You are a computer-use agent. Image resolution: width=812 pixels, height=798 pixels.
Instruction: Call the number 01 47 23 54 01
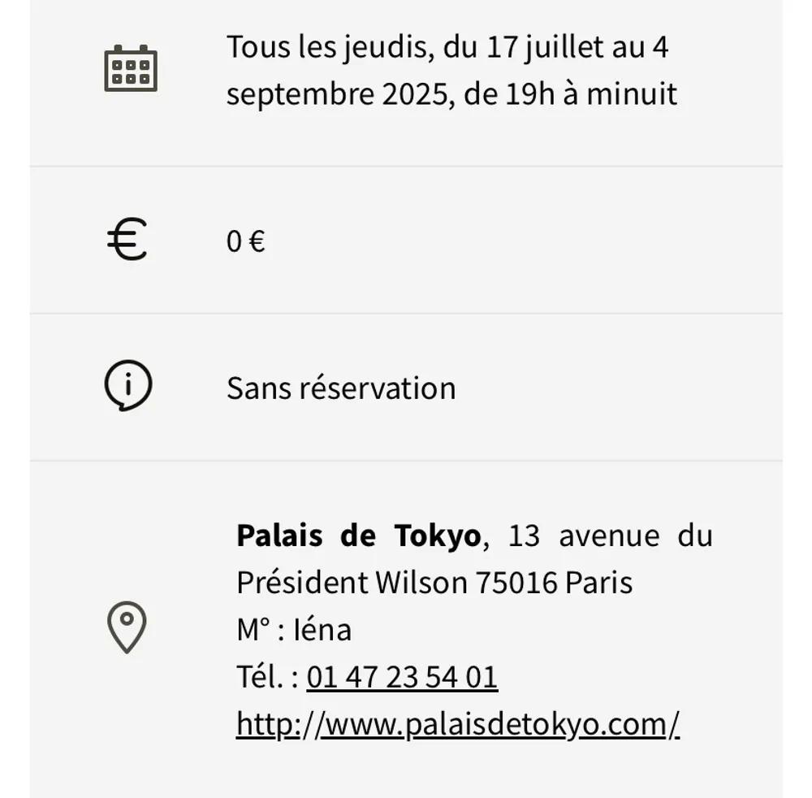coord(402,677)
